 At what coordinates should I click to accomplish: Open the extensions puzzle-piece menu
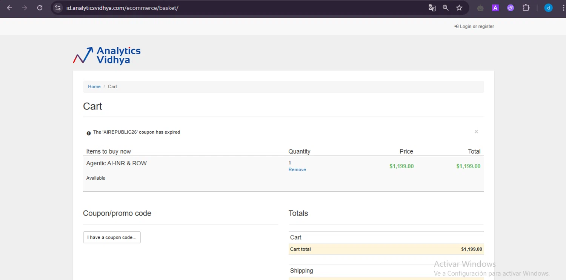(526, 8)
